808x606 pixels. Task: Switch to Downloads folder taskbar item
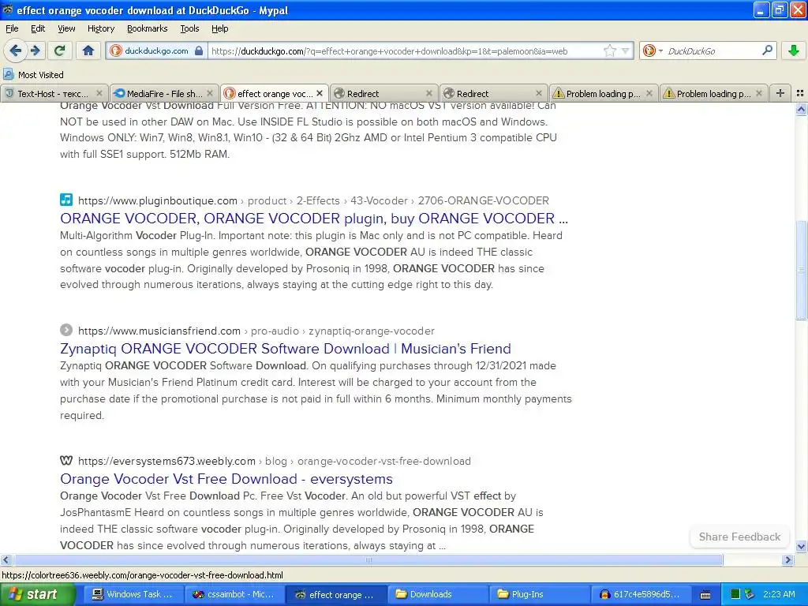coord(438,594)
